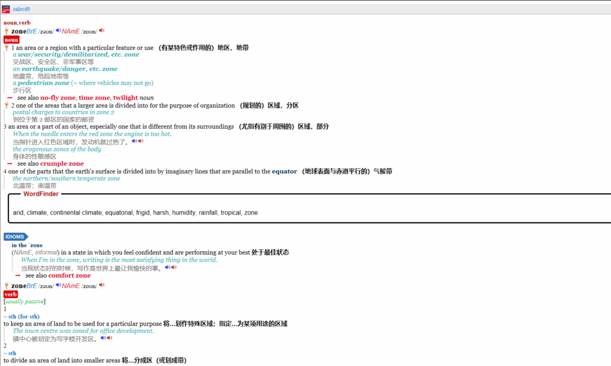Play British audio for red zone sentence
This screenshot has height=366, width=611.
(x=134, y=142)
